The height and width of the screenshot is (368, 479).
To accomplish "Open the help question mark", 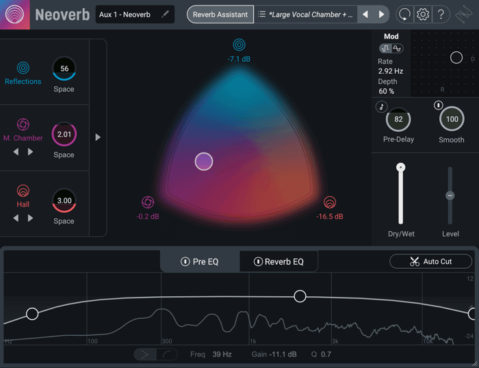I will 441,14.
